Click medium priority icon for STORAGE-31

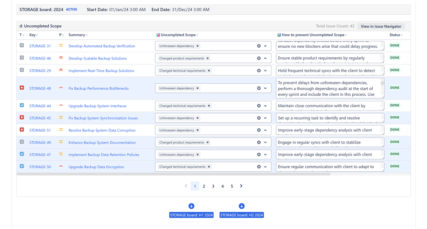click(61, 45)
